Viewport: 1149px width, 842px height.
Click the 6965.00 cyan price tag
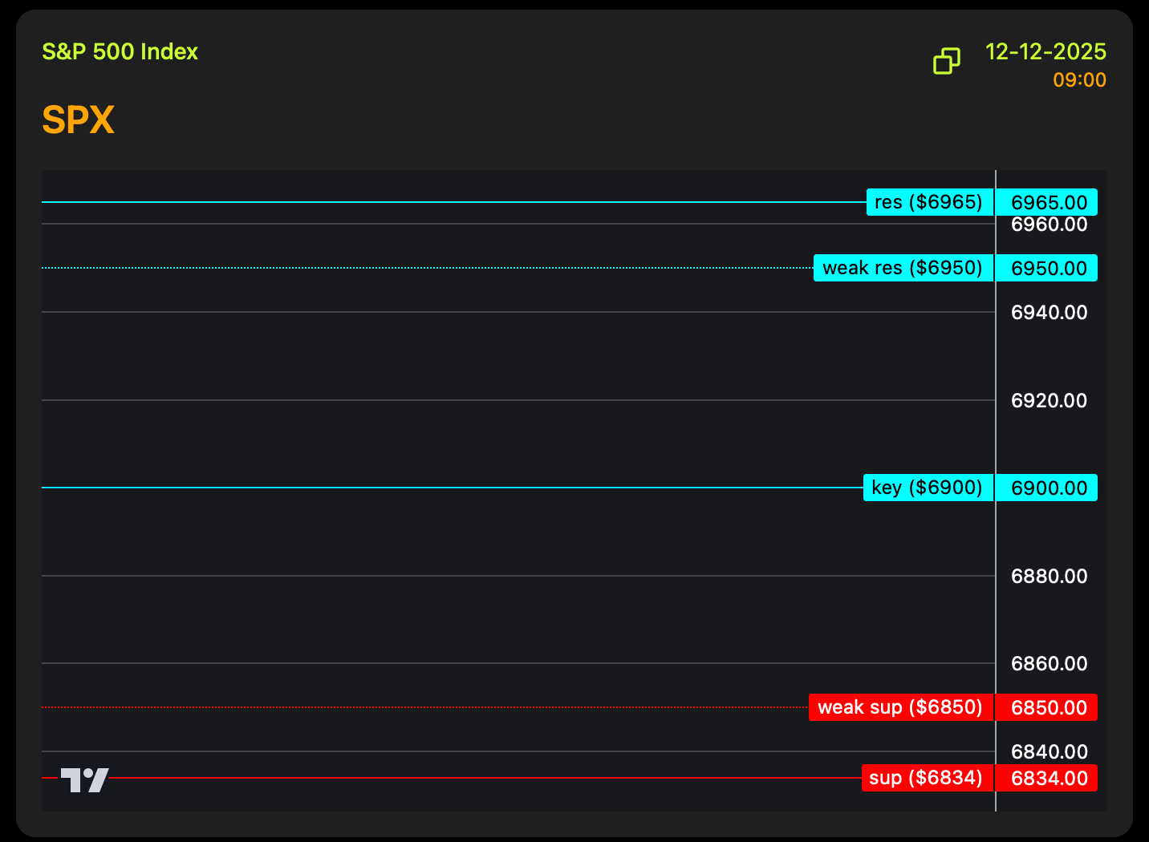pos(1047,202)
